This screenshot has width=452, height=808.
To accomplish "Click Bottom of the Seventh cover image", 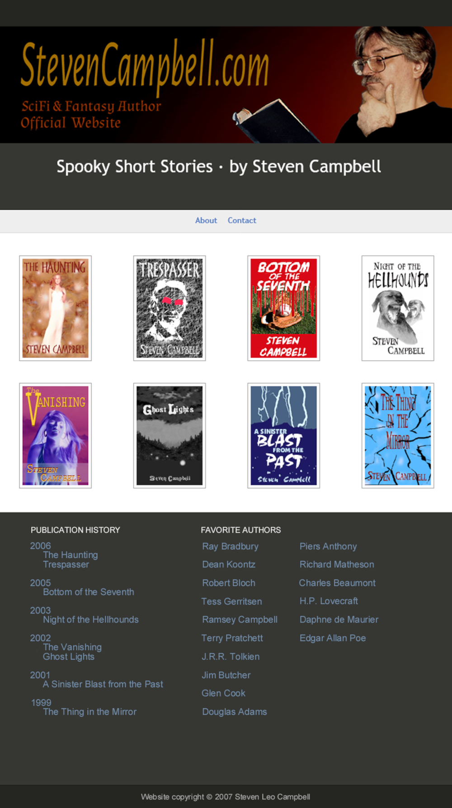I will click(283, 308).
